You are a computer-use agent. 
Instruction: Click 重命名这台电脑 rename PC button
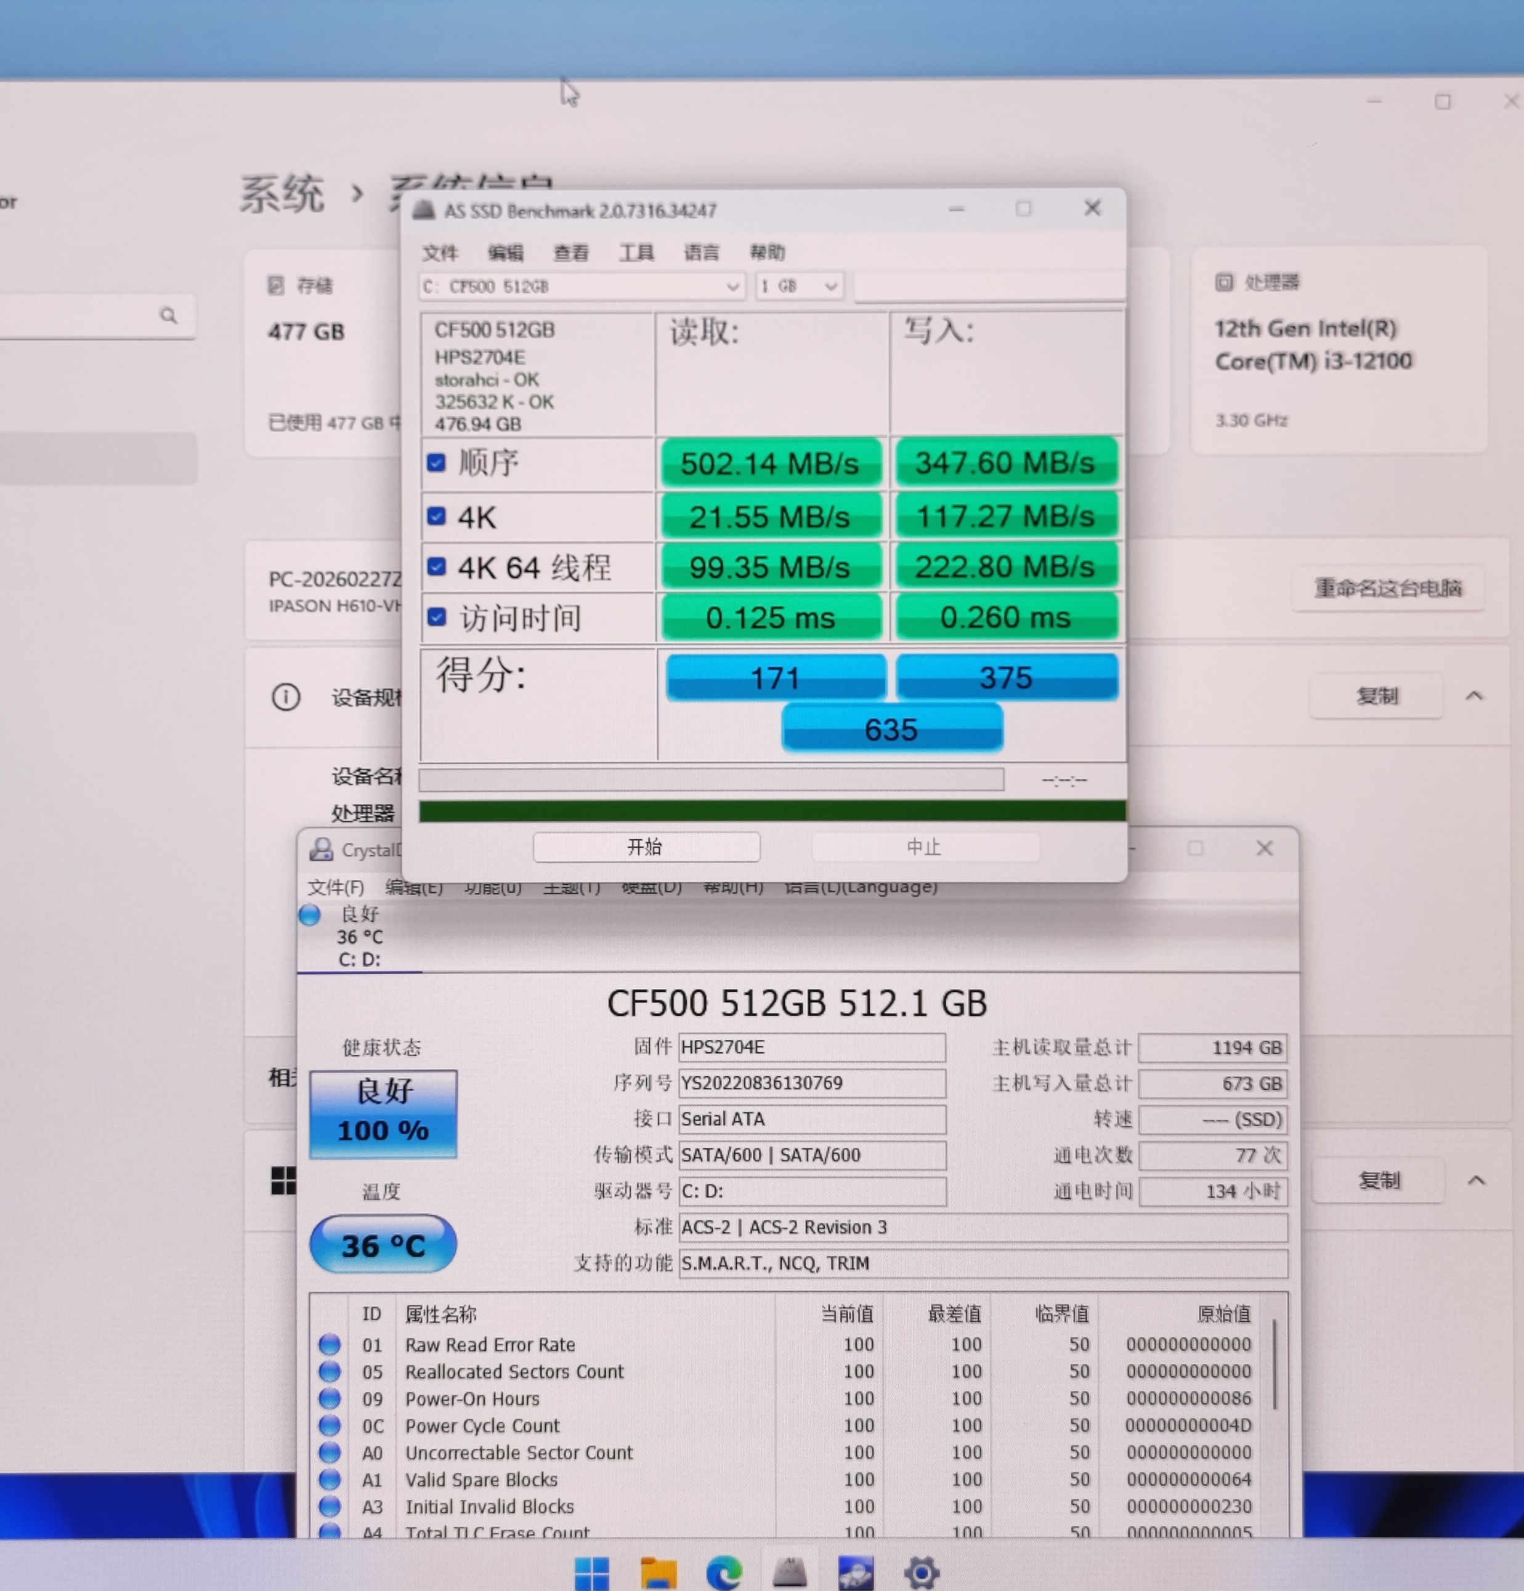[x=1388, y=587]
